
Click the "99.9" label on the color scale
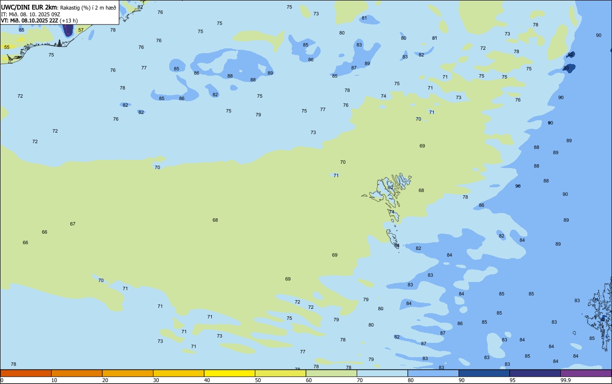566,380
